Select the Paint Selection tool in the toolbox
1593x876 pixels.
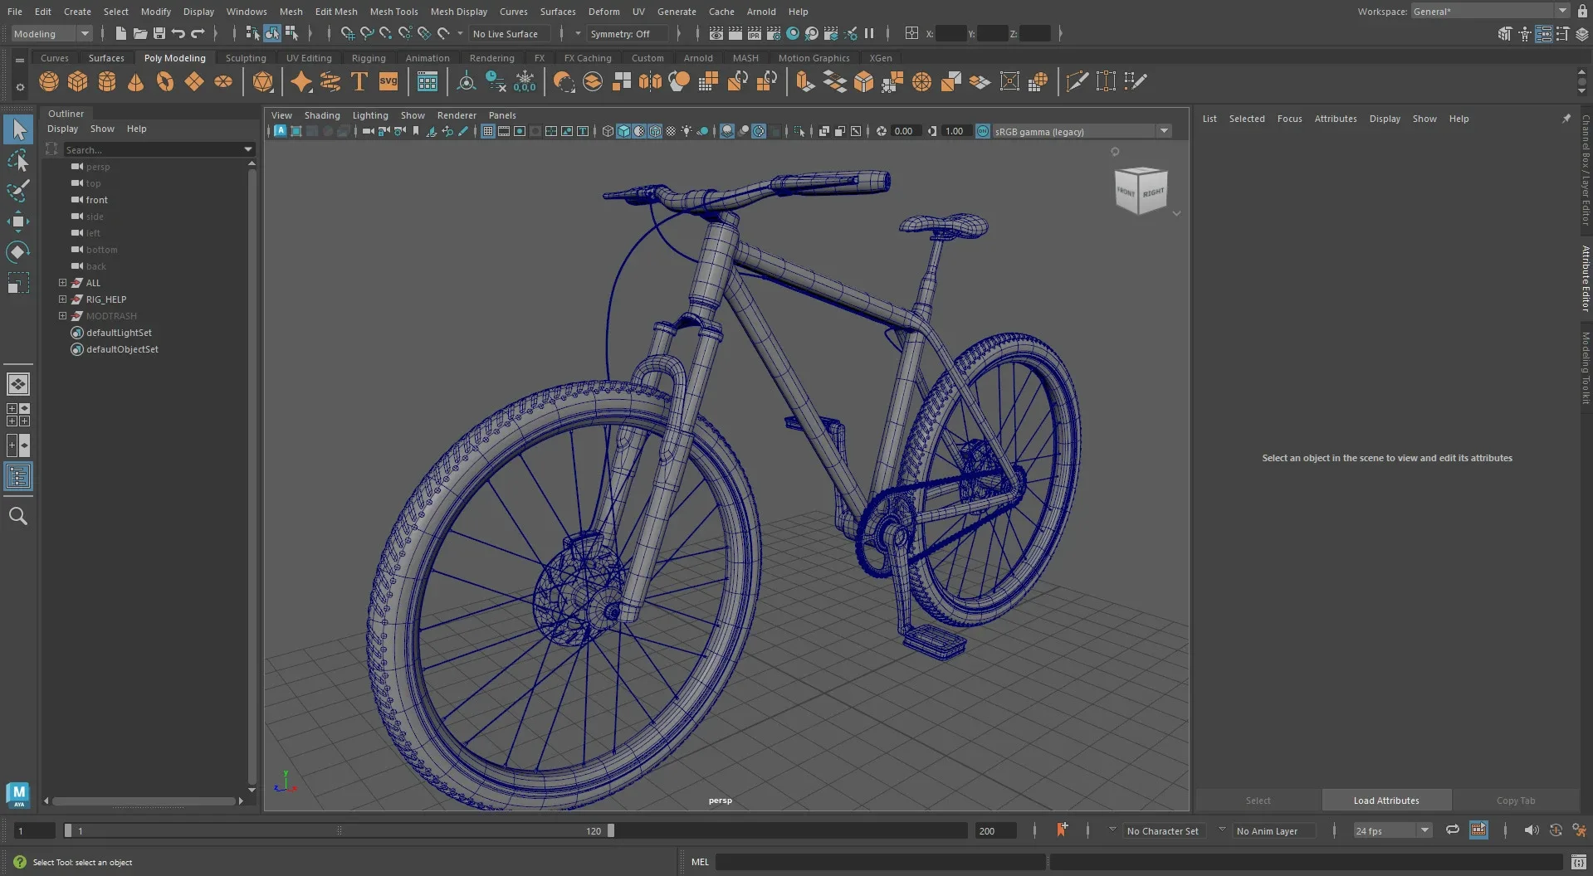[x=18, y=191]
